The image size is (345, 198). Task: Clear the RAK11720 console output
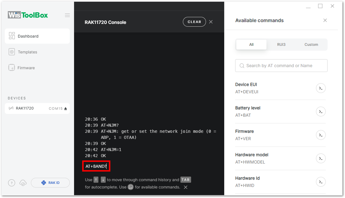[194, 22]
